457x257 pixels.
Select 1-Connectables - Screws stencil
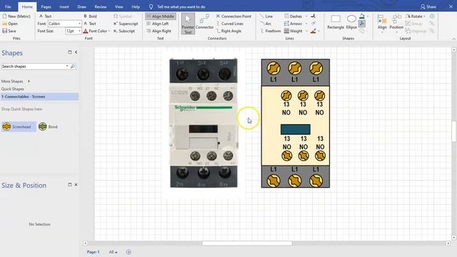40,96
